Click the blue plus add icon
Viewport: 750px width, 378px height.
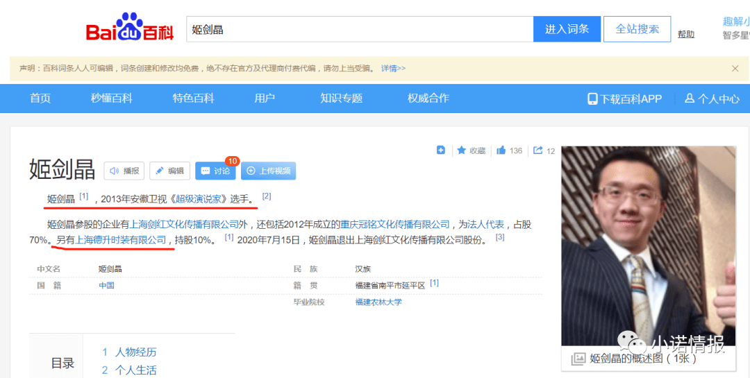coord(440,151)
